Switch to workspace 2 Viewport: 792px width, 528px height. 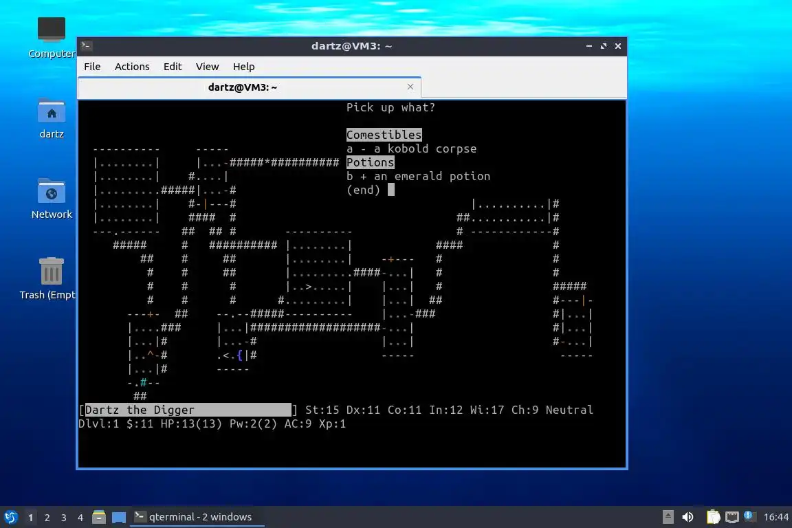click(47, 518)
